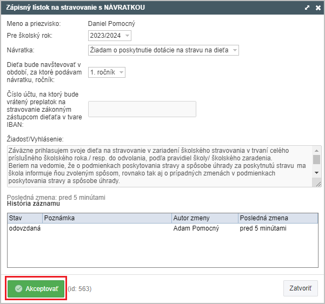Image resolution: width=325 pixels, height=304 pixels.
Task: Click the IBAN account number input field
Action: click(142, 109)
